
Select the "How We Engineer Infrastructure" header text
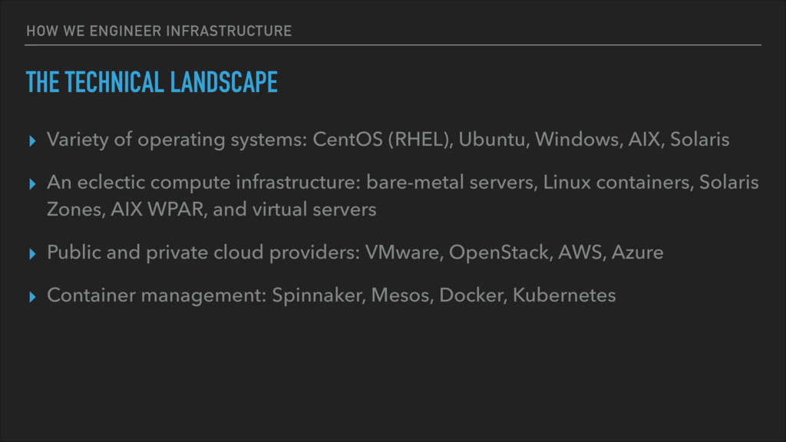pos(158,31)
